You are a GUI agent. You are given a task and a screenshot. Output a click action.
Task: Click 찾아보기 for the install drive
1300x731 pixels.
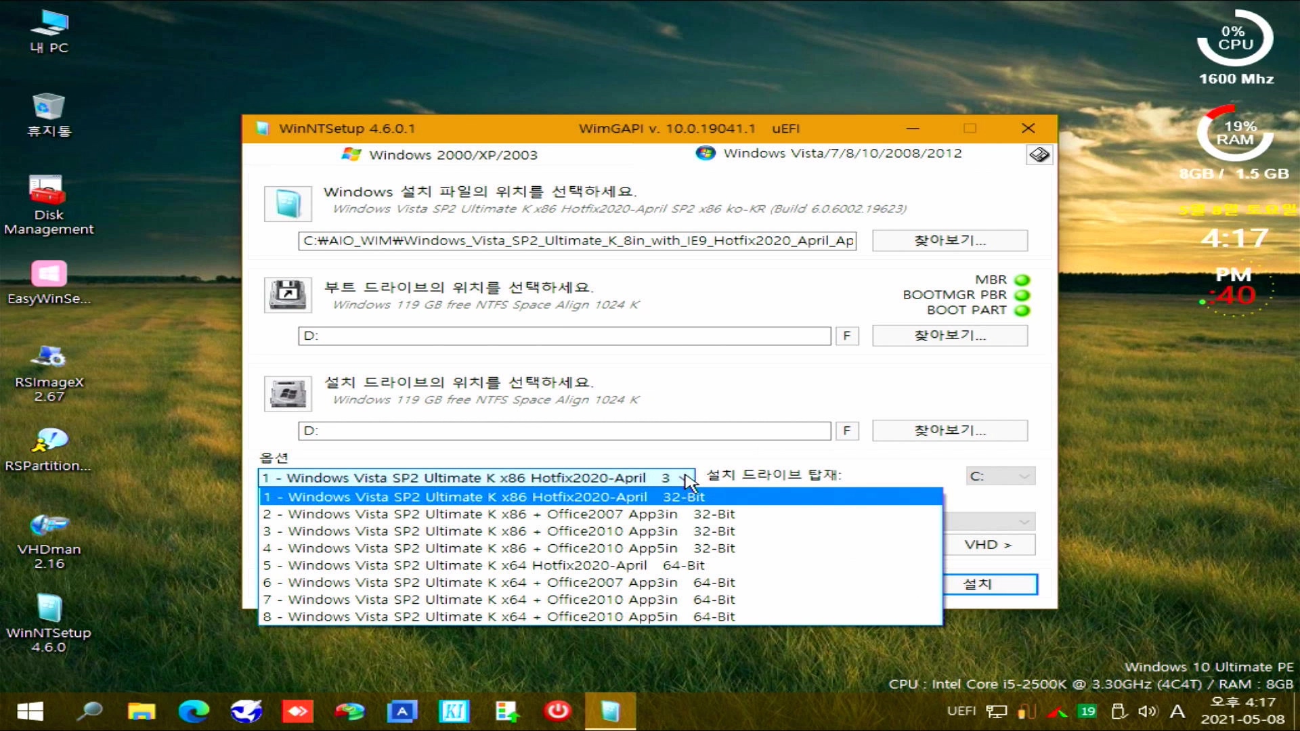point(950,430)
